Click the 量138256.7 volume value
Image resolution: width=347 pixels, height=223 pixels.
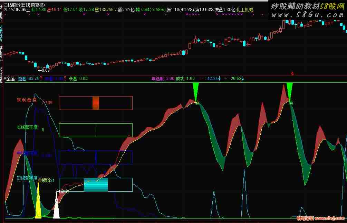coord(106,10)
